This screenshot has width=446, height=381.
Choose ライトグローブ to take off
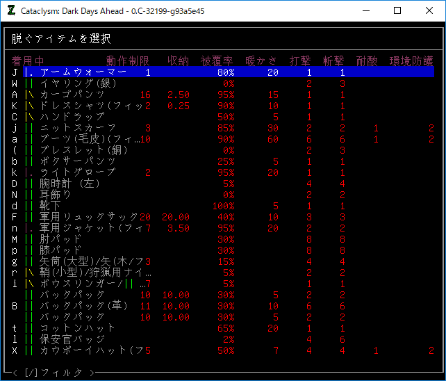(78, 172)
